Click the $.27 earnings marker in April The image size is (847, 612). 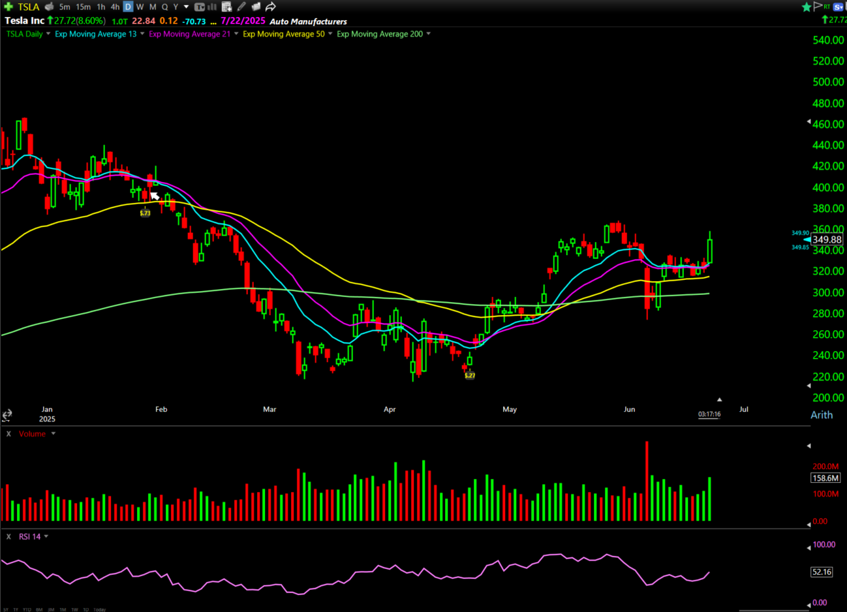click(469, 375)
